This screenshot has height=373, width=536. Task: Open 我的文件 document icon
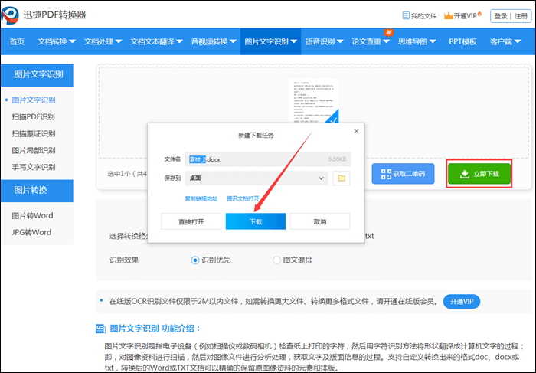(x=406, y=15)
